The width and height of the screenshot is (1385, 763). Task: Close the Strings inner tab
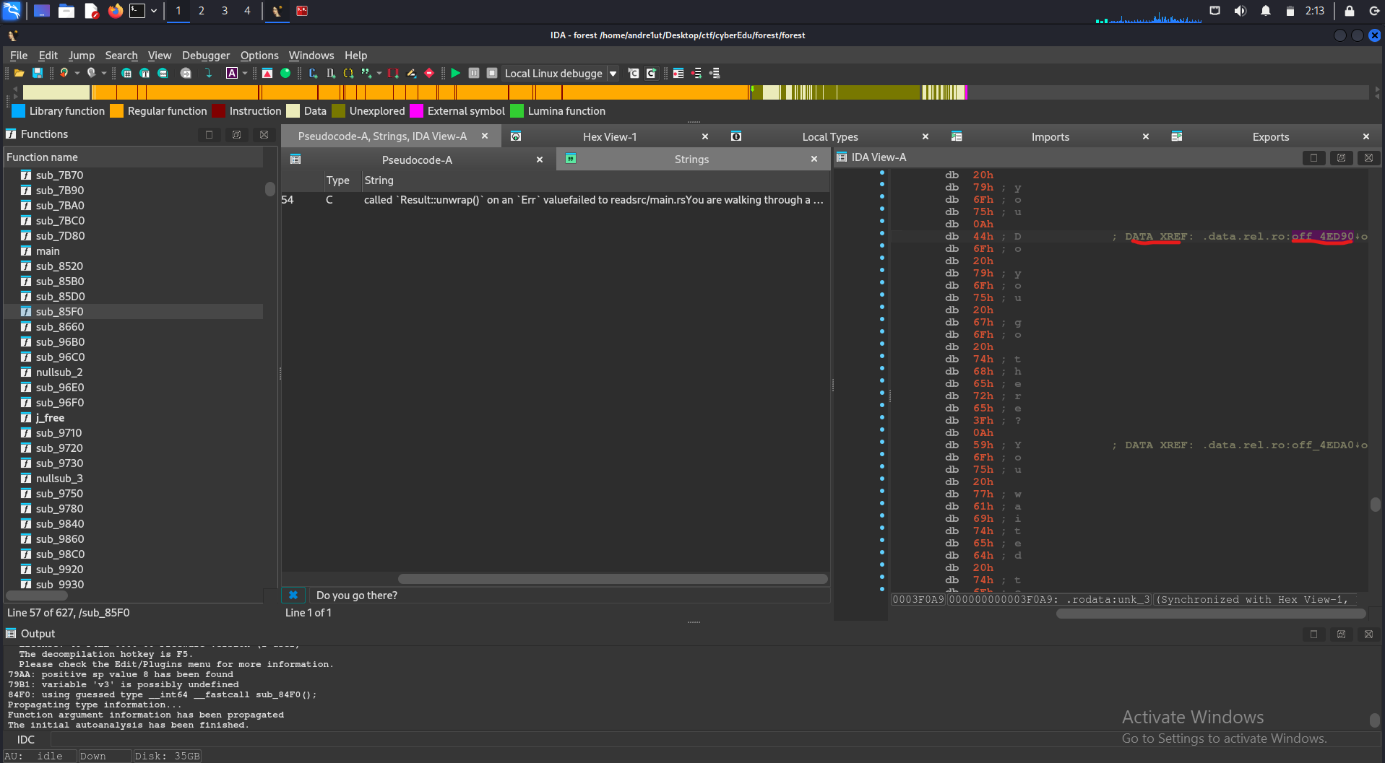tap(814, 159)
